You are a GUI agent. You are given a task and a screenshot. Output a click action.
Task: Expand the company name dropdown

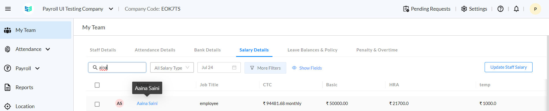pos(111,9)
